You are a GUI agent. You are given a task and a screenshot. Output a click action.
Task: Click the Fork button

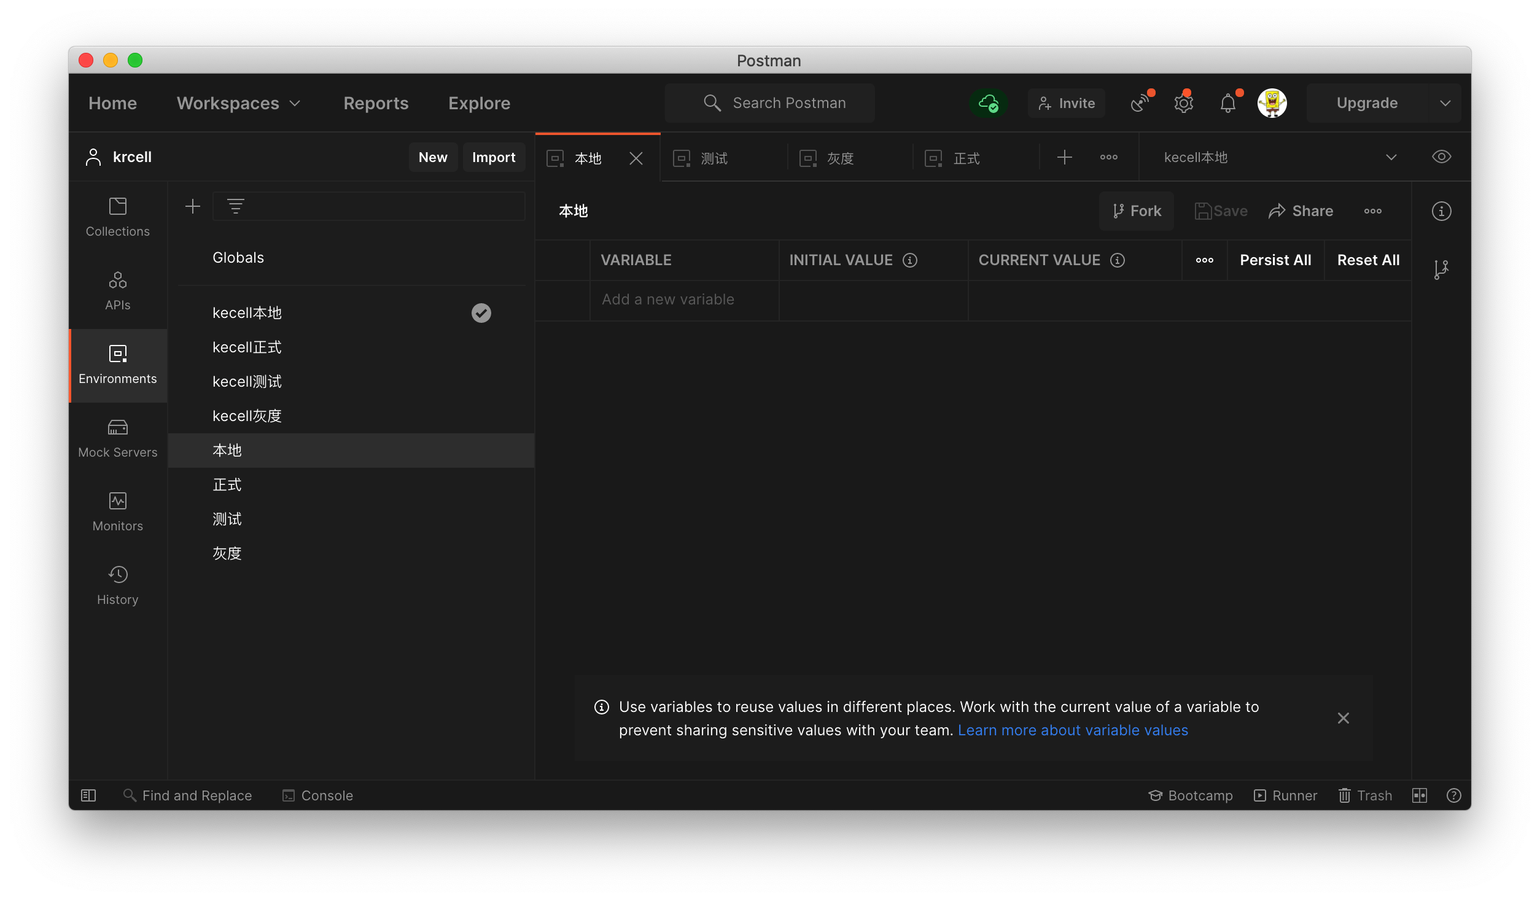[1137, 211]
